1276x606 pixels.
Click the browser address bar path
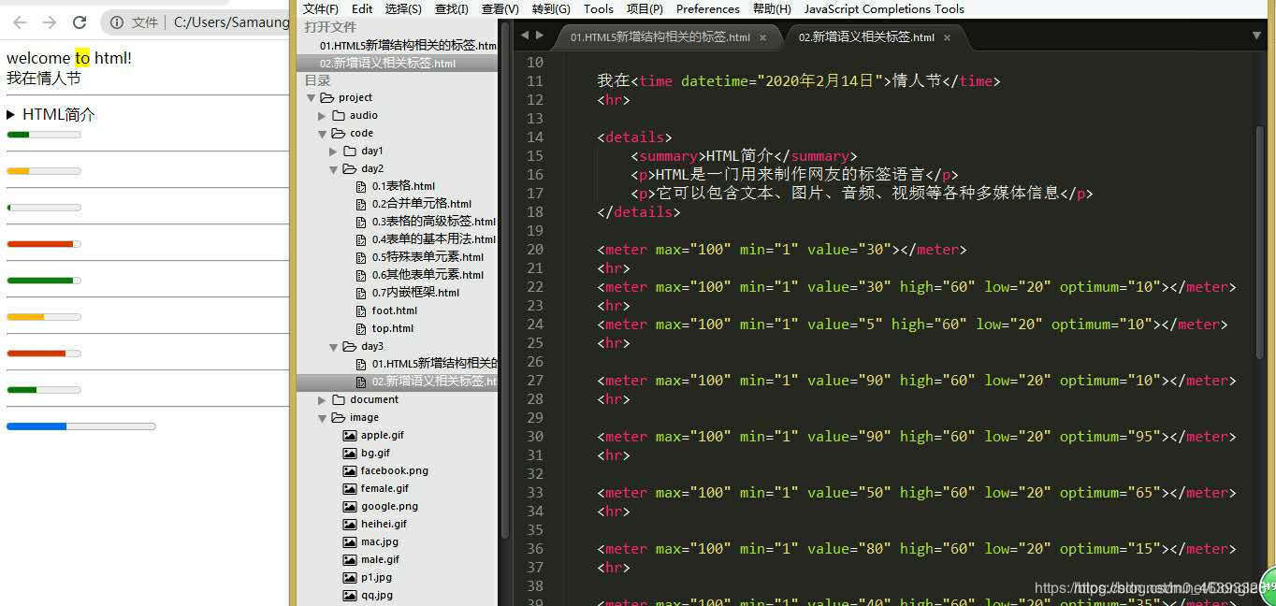[x=230, y=22]
